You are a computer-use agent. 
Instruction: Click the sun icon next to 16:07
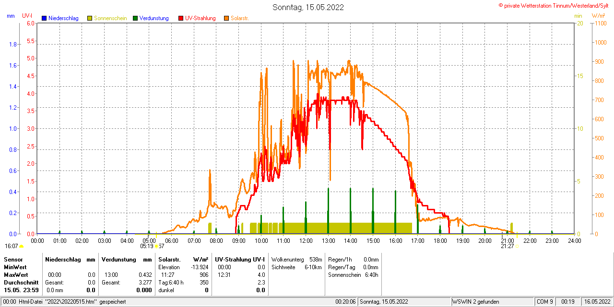point(21,246)
